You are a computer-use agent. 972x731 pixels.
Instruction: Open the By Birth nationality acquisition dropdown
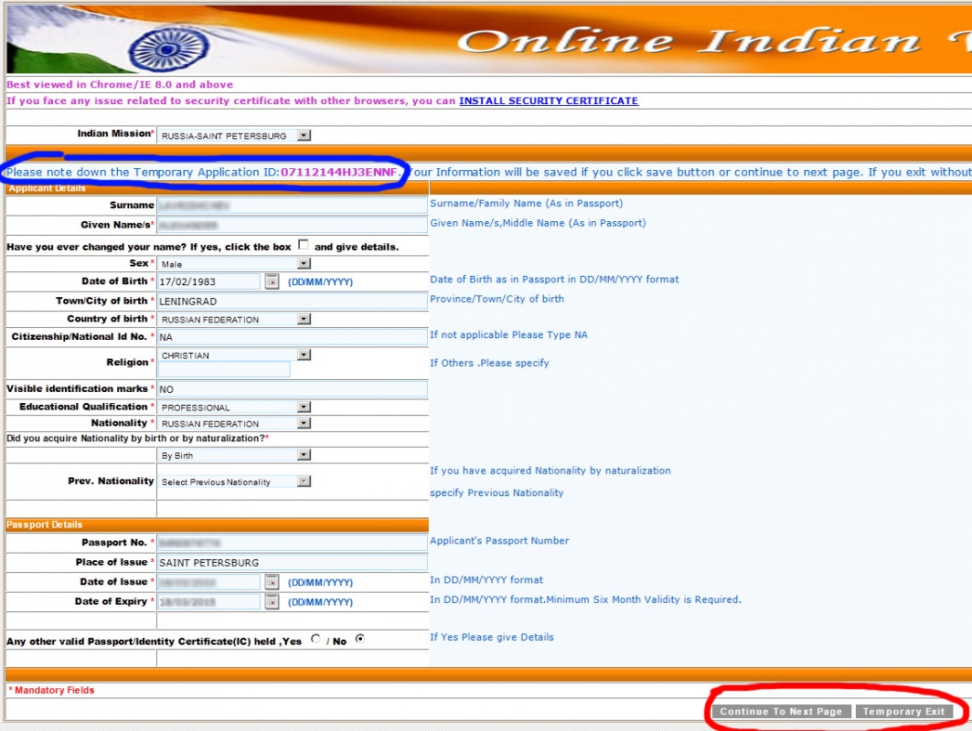304,455
